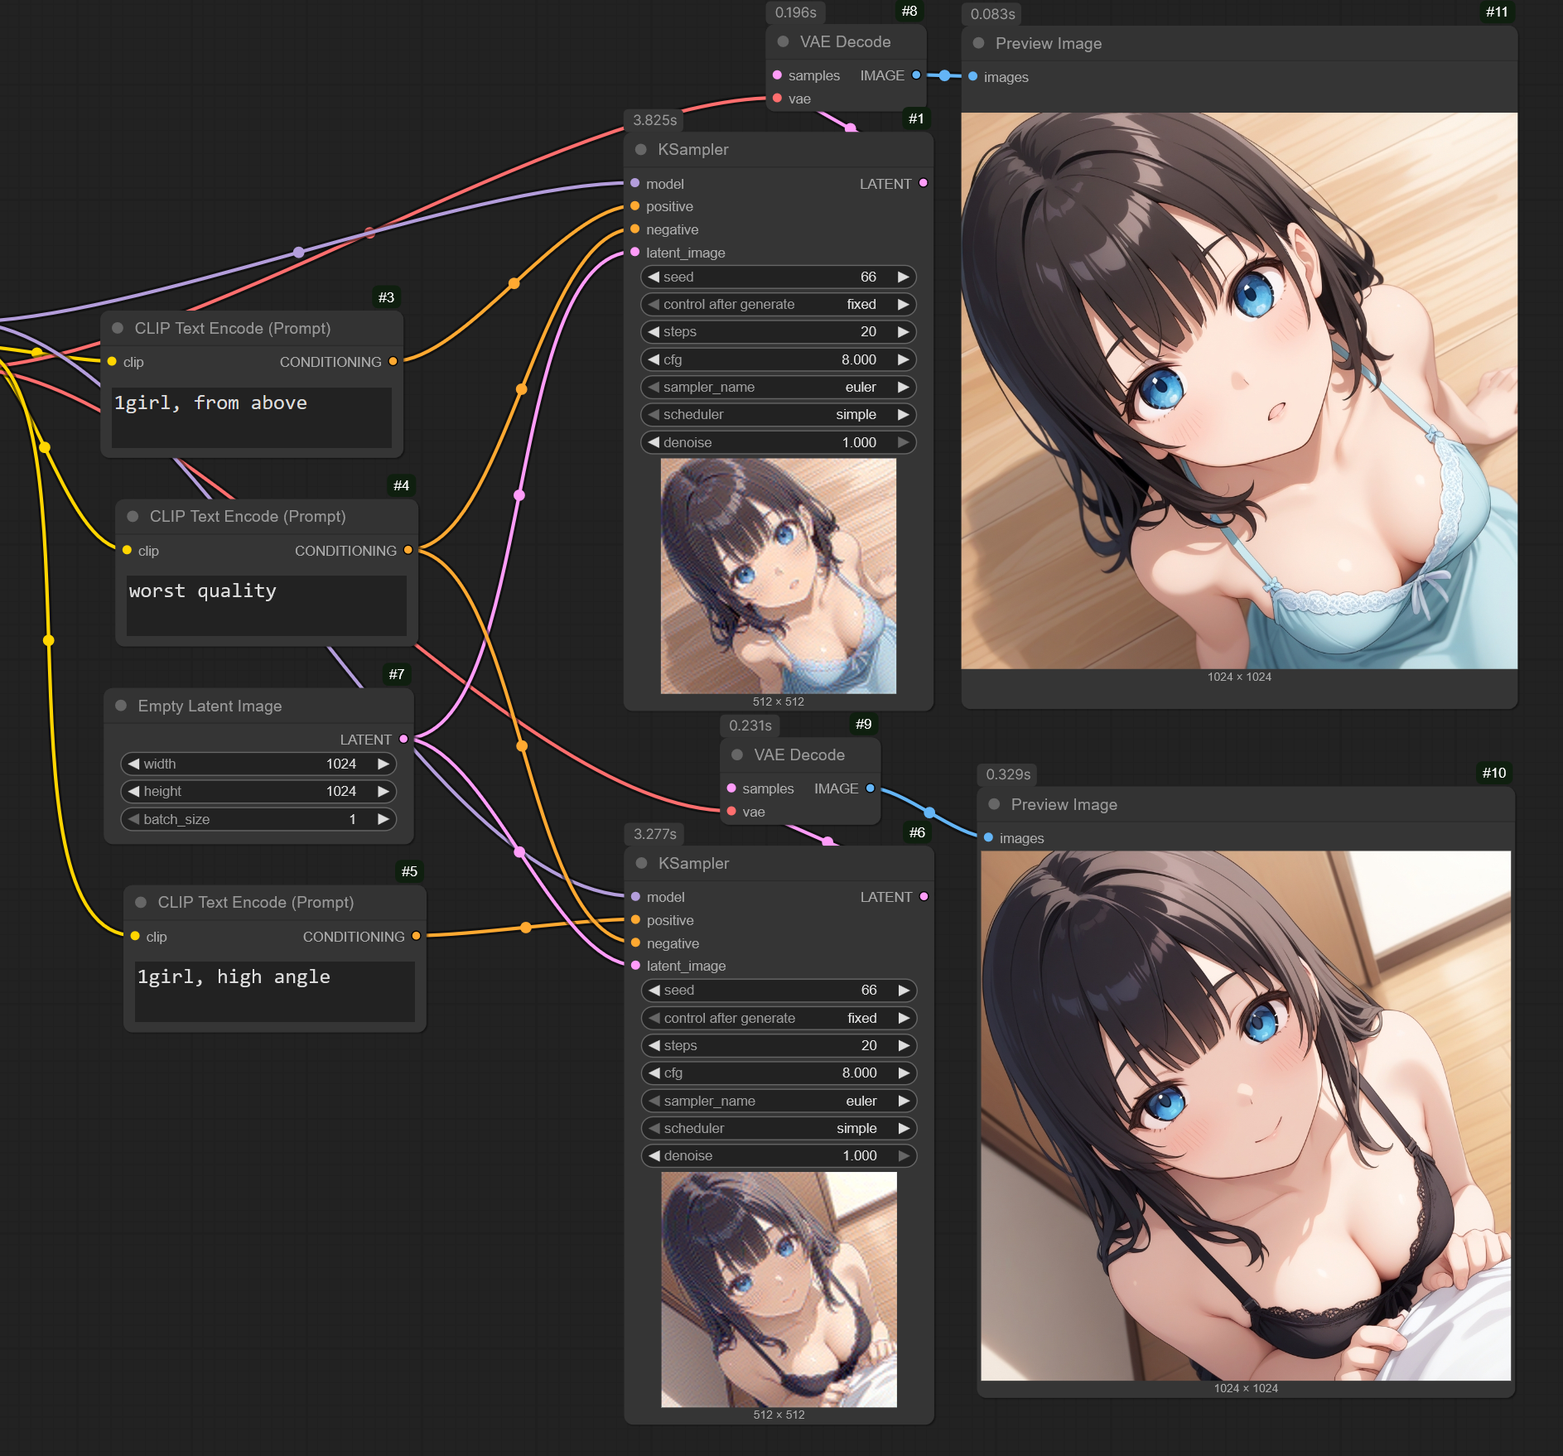The height and width of the screenshot is (1456, 1563).
Task: Click the '1girl, high angle' prompt text box
Action: coord(275,991)
